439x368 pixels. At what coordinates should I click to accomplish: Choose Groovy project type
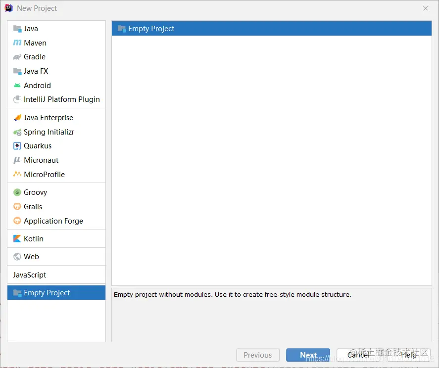point(56,192)
